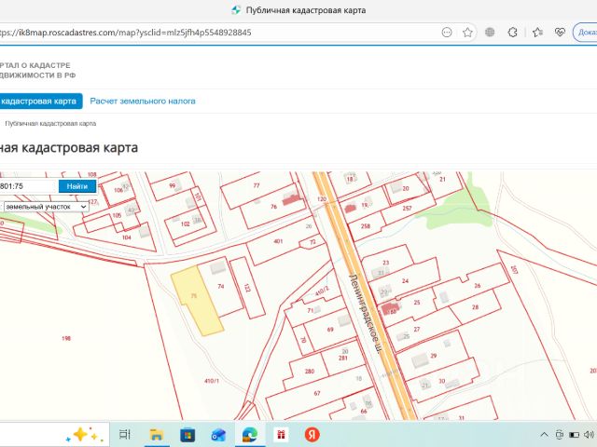The height and width of the screenshot is (447, 597).
Task: Click parcel 70 on the map
Action: (x=303, y=339)
